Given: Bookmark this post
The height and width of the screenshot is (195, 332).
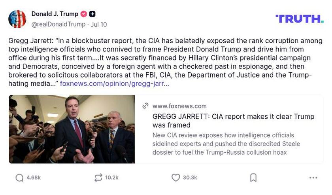Looking at the screenshot, I should coord(253,178).
